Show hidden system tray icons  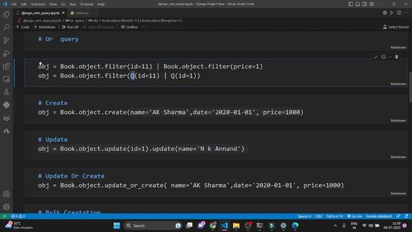(x=335, y=226)
